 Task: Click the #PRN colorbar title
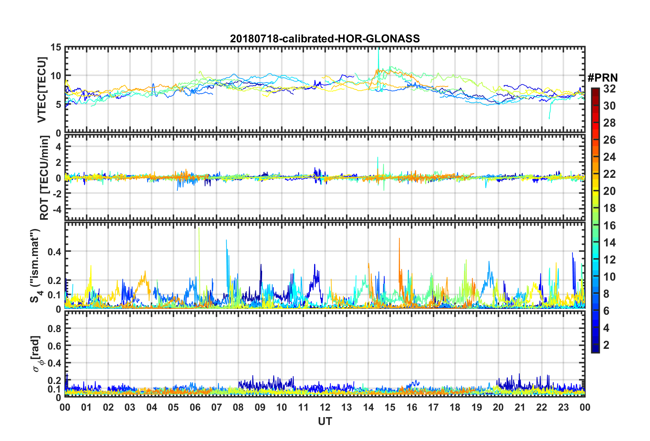602,78
